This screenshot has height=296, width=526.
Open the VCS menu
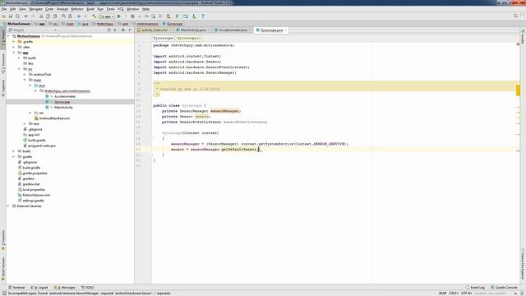[121, 9]
